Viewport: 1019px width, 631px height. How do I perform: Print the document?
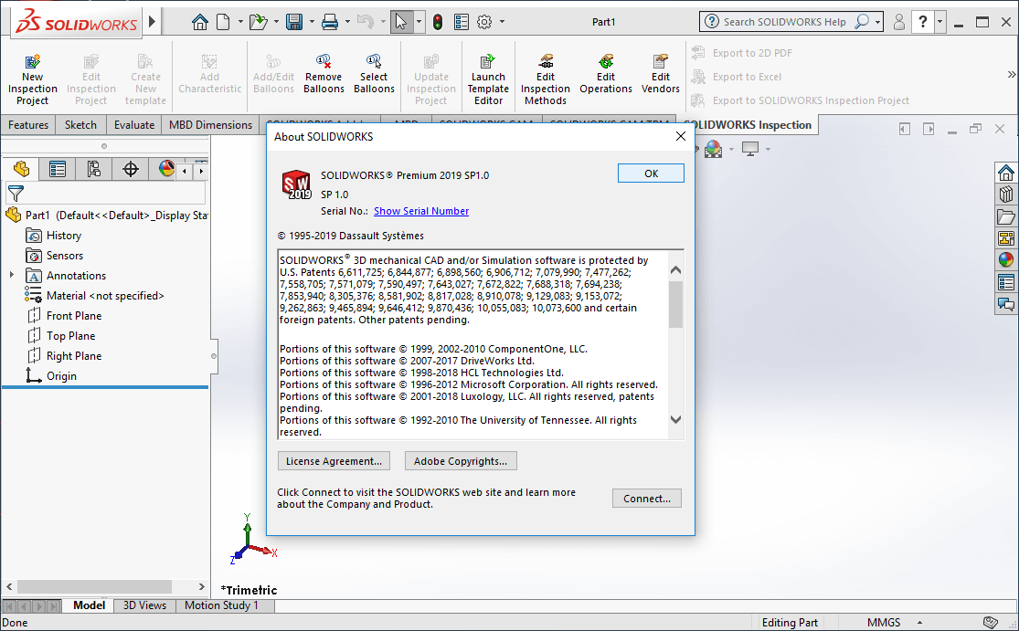tap(330, 22)
